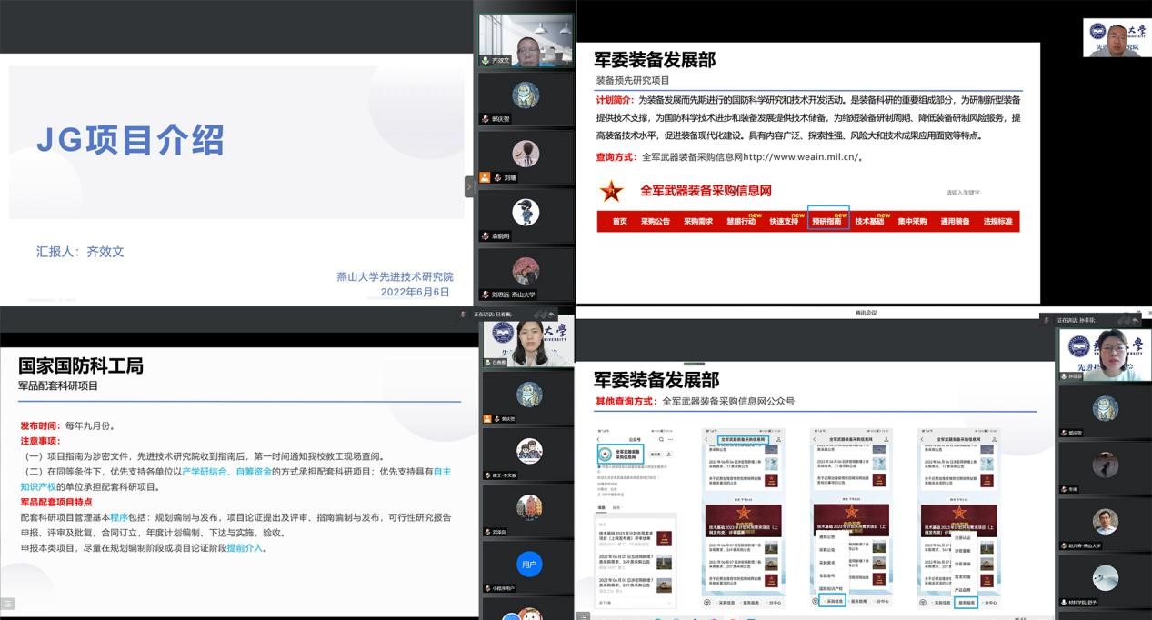Click the red star emblem of 全军武器装备采购信息网
Viewport: 1152px width, 620px height.
[610, 192]
